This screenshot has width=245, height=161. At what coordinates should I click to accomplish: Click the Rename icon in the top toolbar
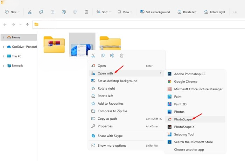pos(64,12)
